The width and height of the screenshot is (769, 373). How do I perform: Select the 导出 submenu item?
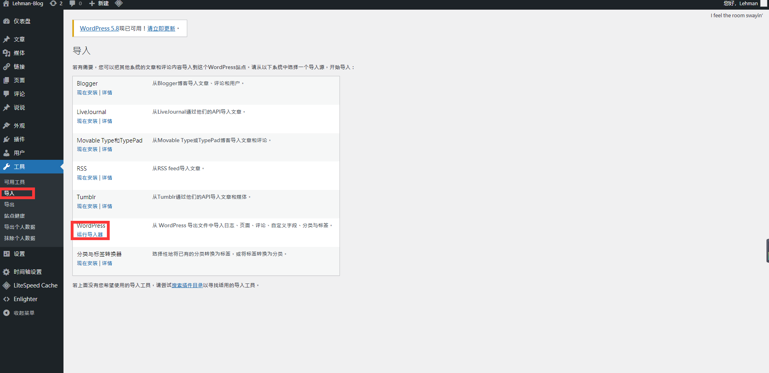[9, 204]
